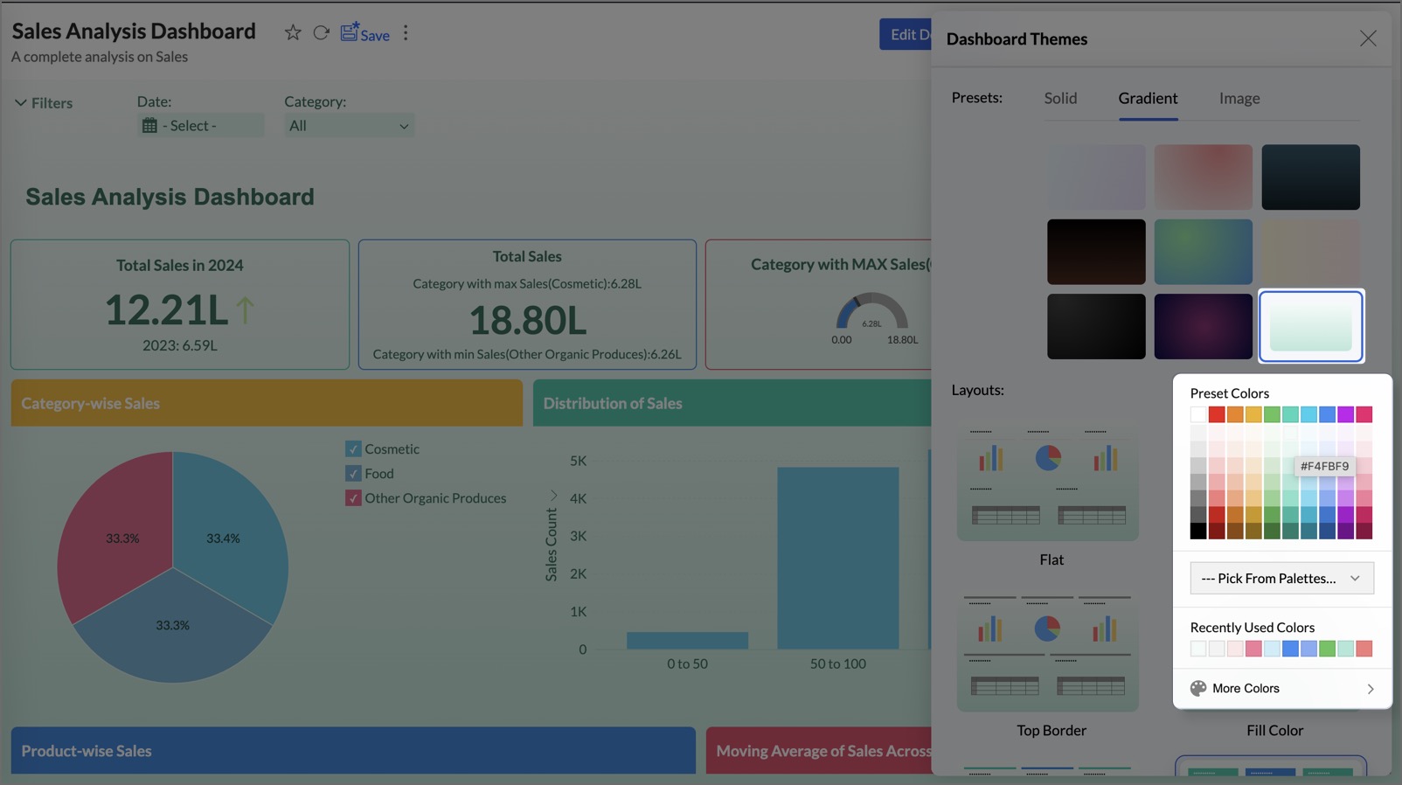Expand the chart legend arrow icon

(x=553, y=496)
